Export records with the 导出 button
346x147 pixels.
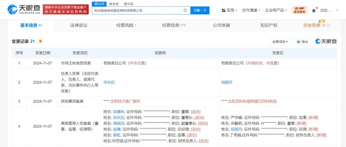tap(302, 42)
